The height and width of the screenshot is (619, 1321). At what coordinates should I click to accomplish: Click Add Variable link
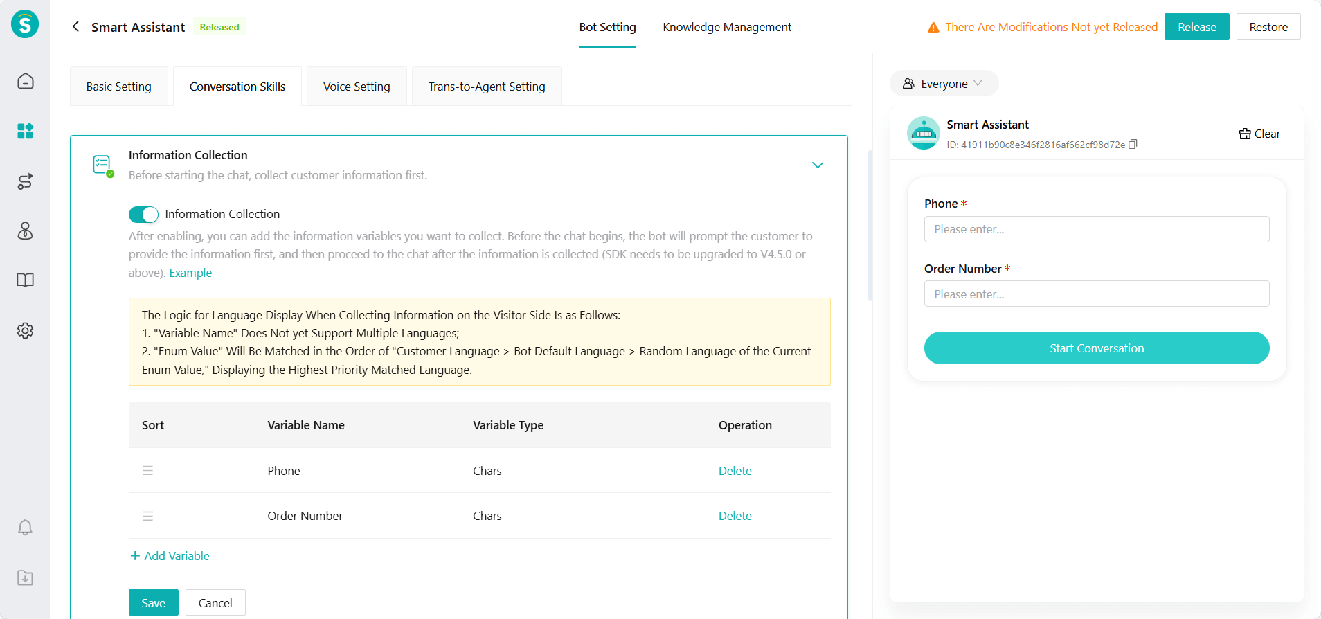click(x=170, y=556)
